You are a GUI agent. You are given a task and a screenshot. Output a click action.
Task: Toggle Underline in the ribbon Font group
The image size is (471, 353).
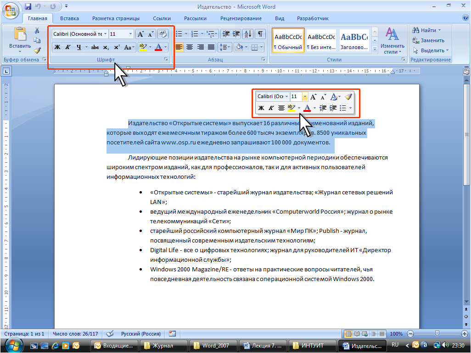click(78, 47)
